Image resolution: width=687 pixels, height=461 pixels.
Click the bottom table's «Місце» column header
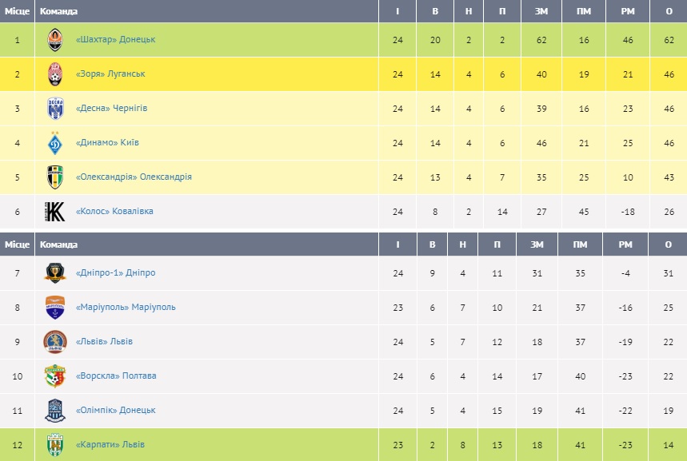click(18, 244)
